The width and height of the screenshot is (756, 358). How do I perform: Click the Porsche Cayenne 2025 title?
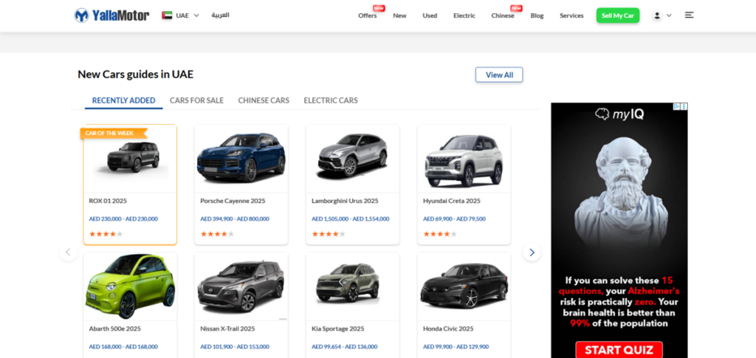coord(233,201)
